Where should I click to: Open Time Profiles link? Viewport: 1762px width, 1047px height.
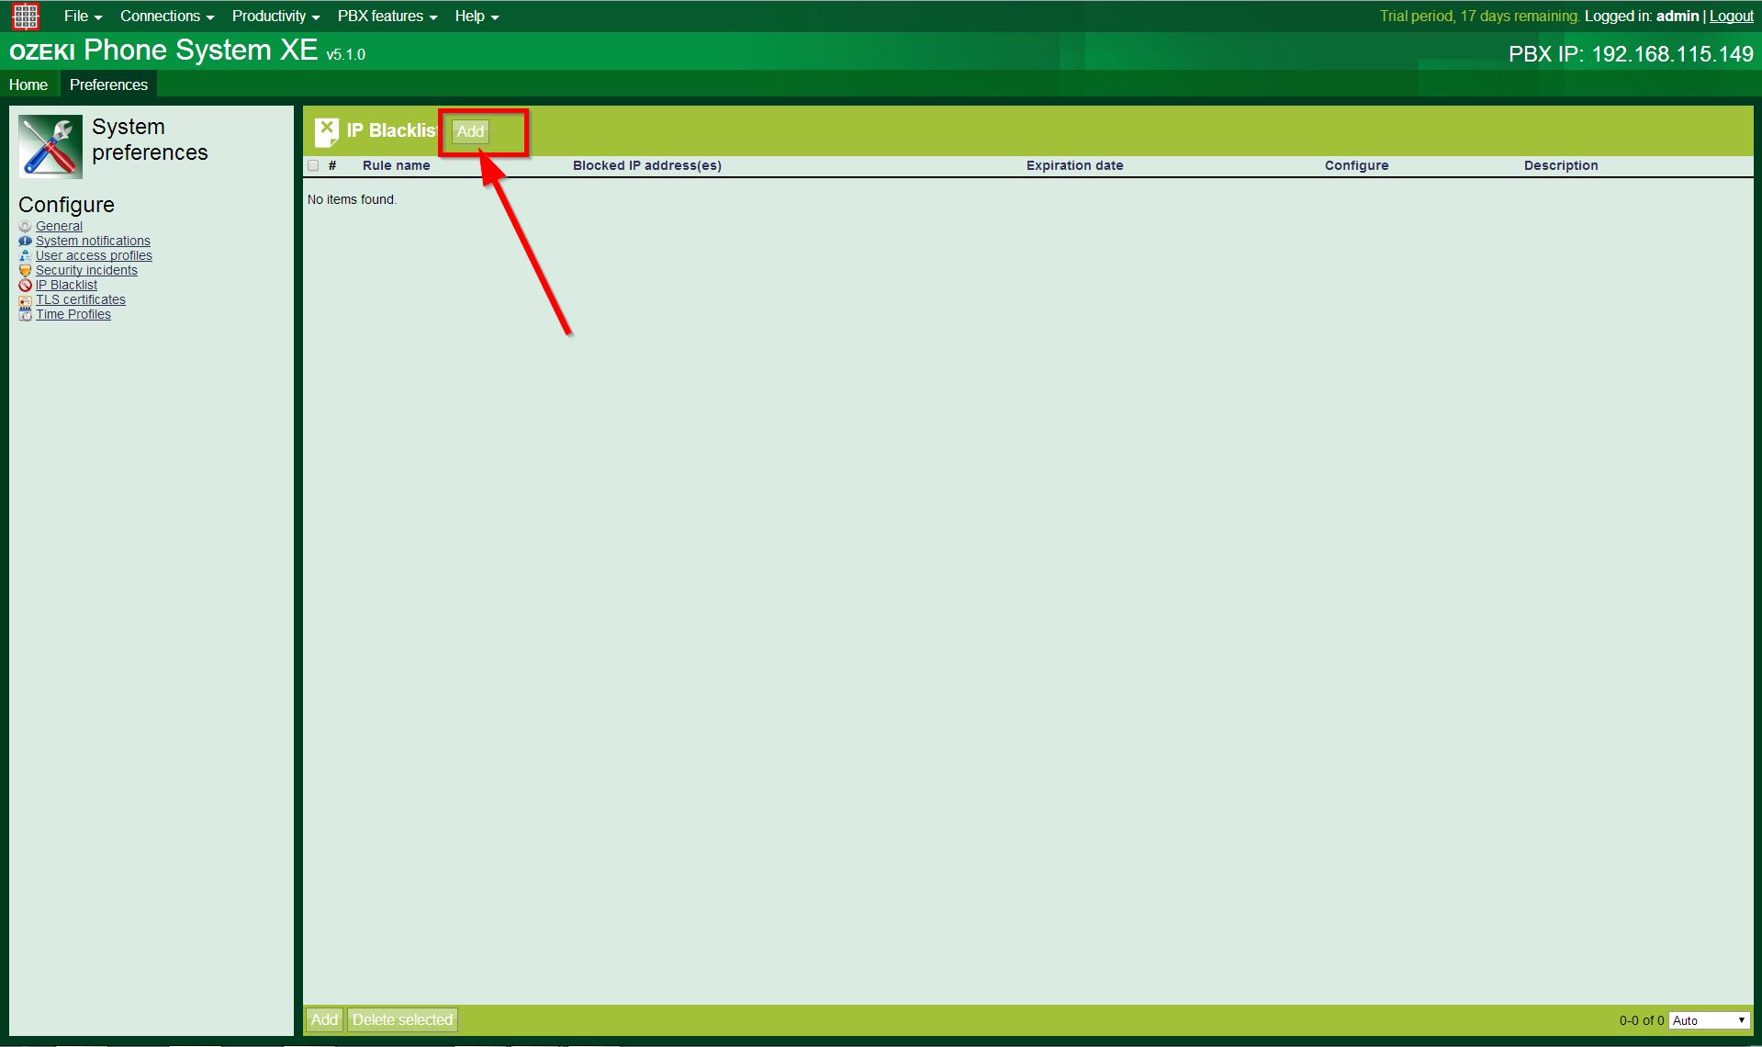(x=73, y=315)
